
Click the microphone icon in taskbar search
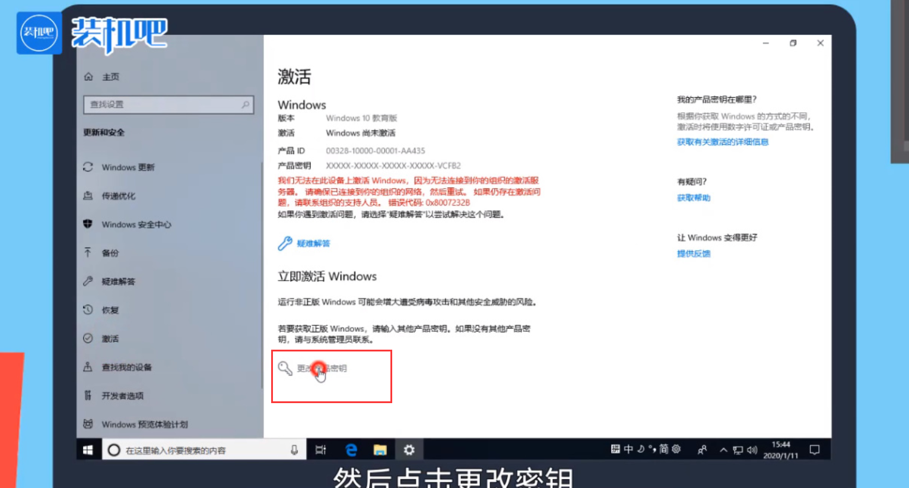[294, 450]
